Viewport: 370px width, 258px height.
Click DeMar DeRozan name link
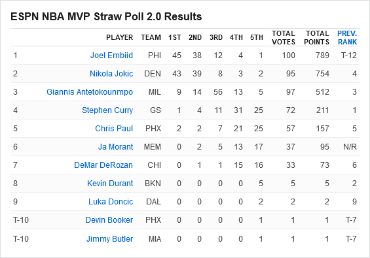(x=103, y=165)
